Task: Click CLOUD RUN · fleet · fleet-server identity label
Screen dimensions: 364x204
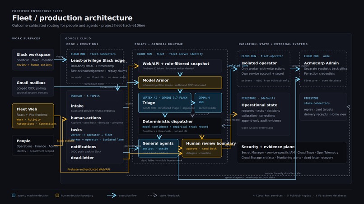Action: click(170, 54)
